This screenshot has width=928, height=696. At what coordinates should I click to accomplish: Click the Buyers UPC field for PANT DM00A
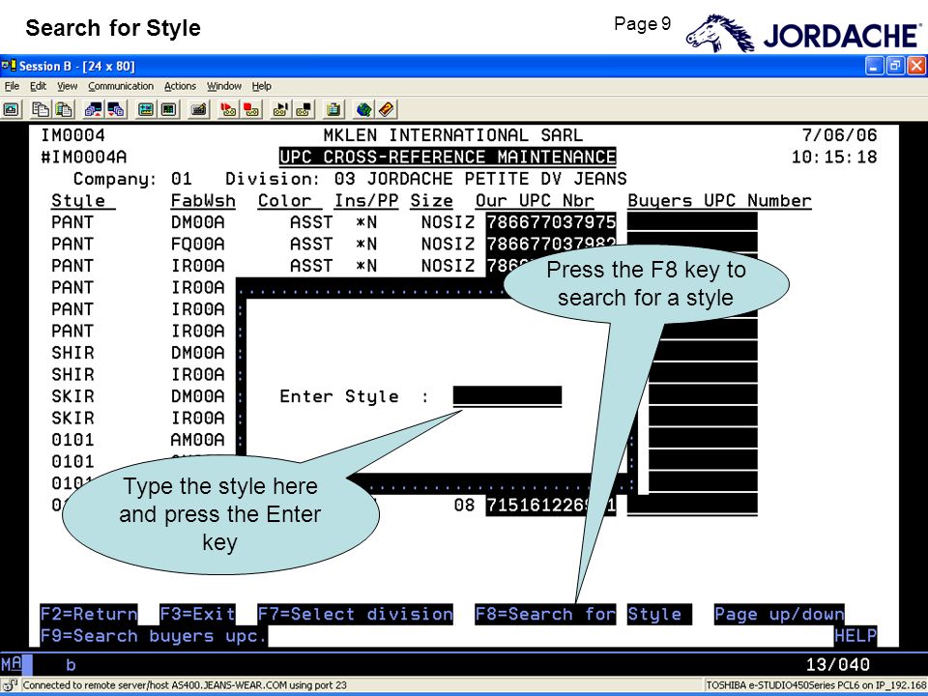[692, 222]
